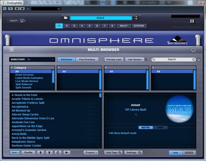Click the Utility disk icon
The image size is (206, 161).
(x=22, y=21)
